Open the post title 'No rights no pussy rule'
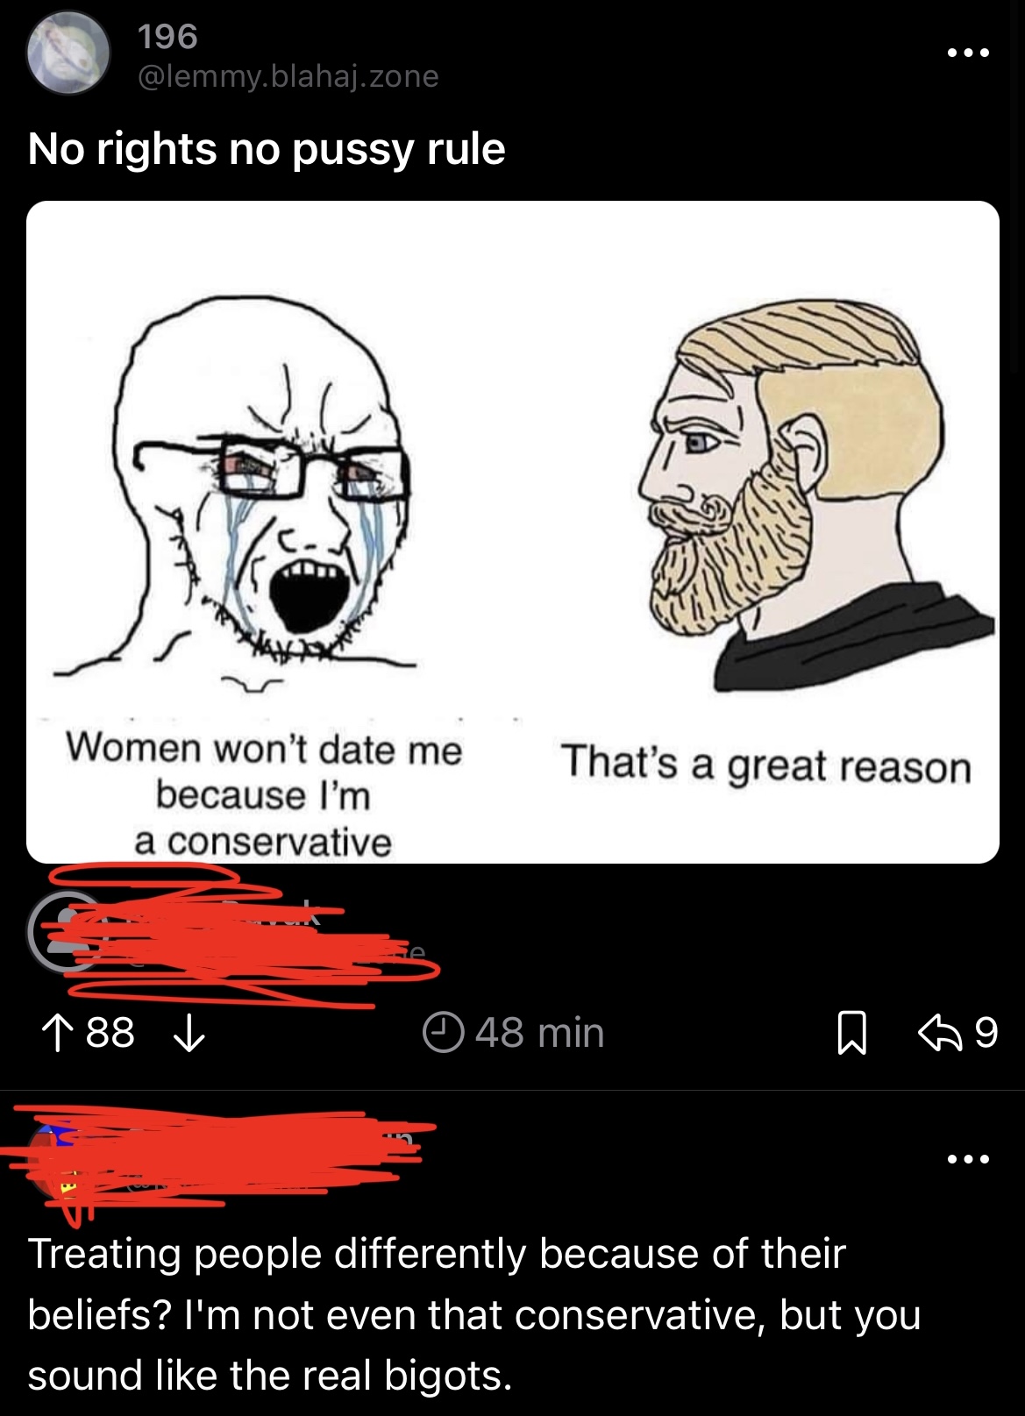 tap(267, 149)
